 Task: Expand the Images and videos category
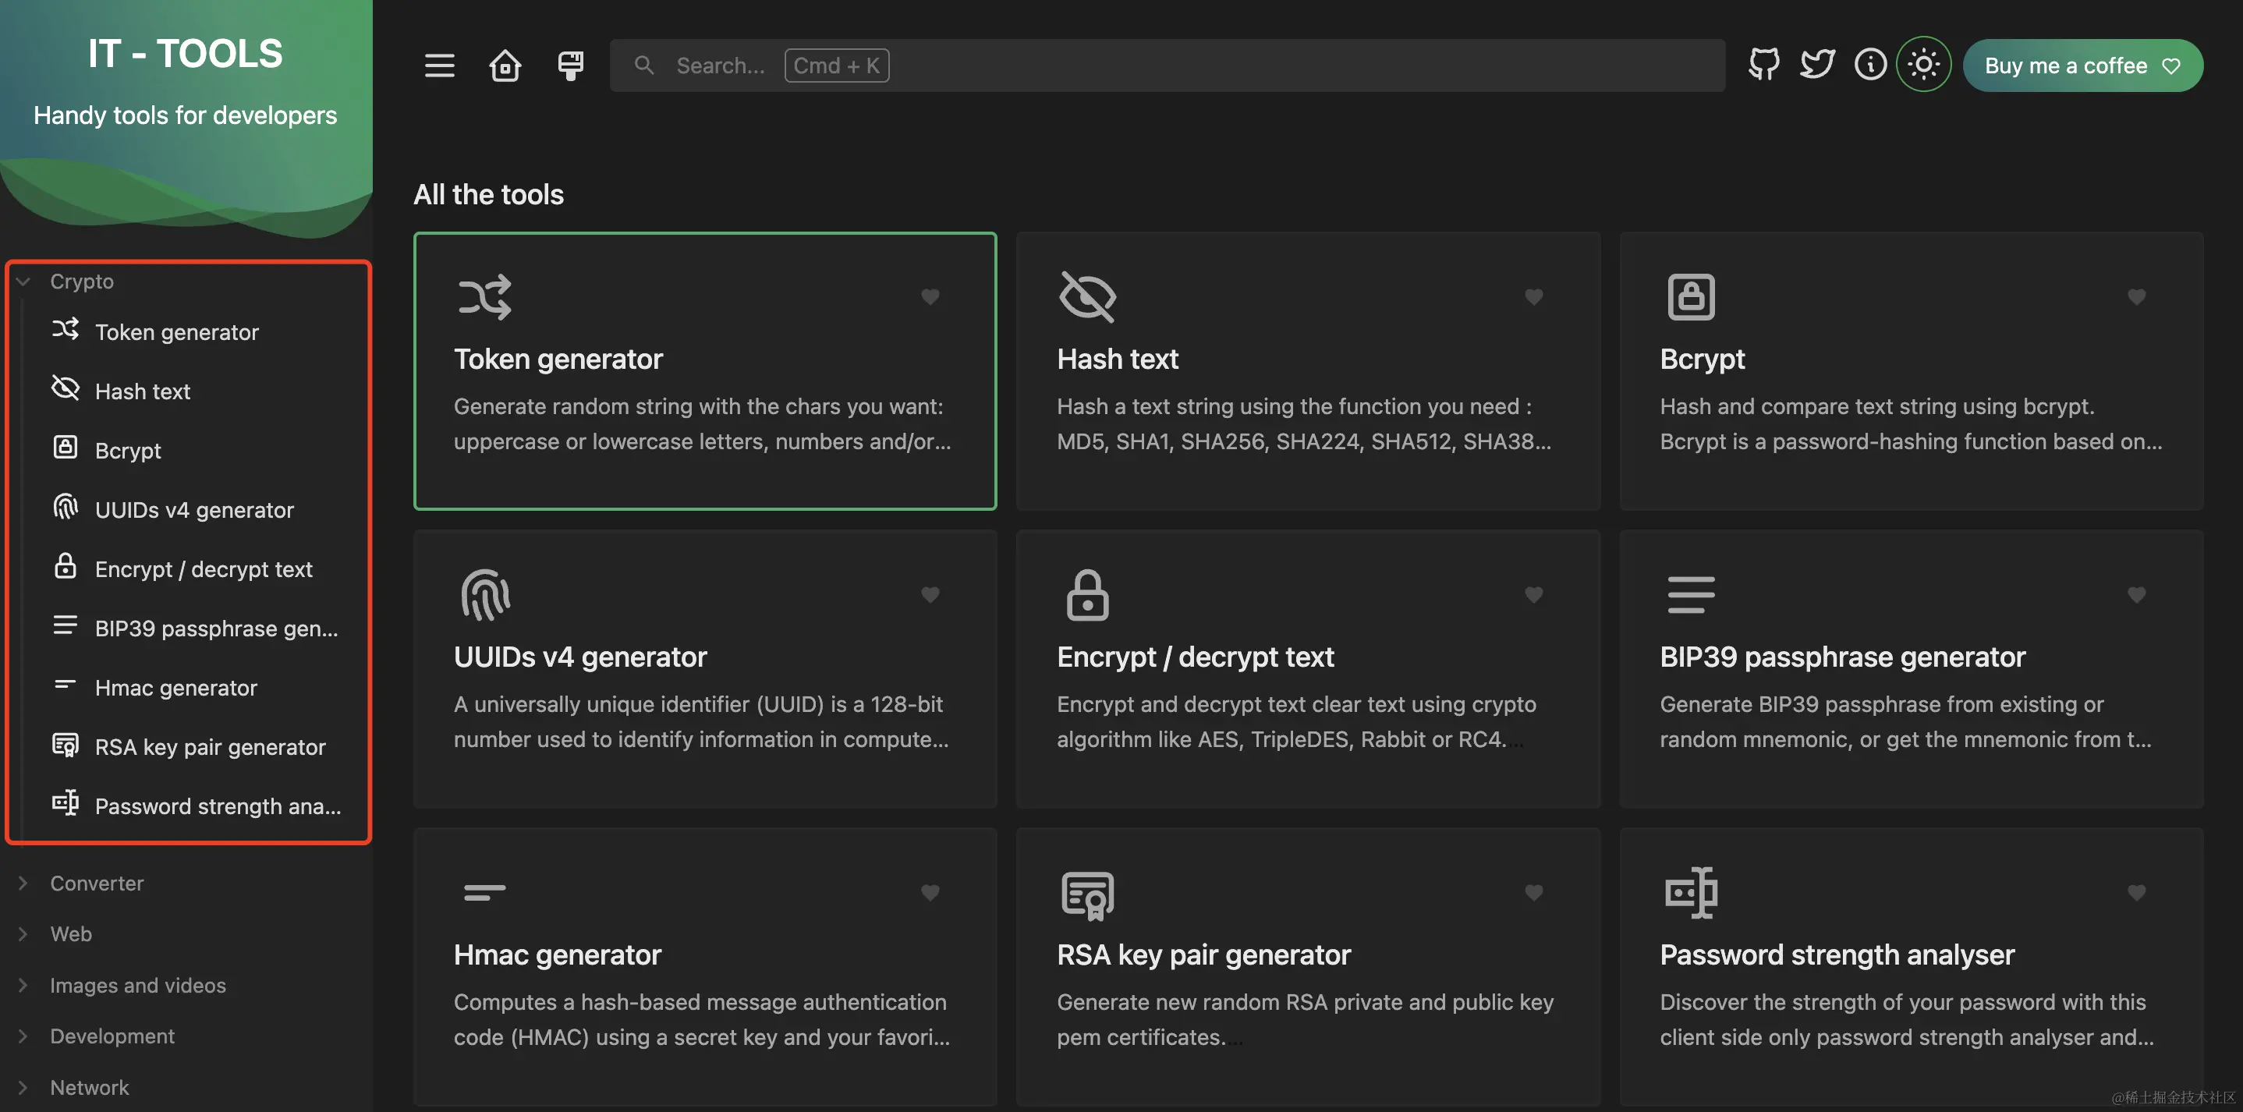click(137, 985)
